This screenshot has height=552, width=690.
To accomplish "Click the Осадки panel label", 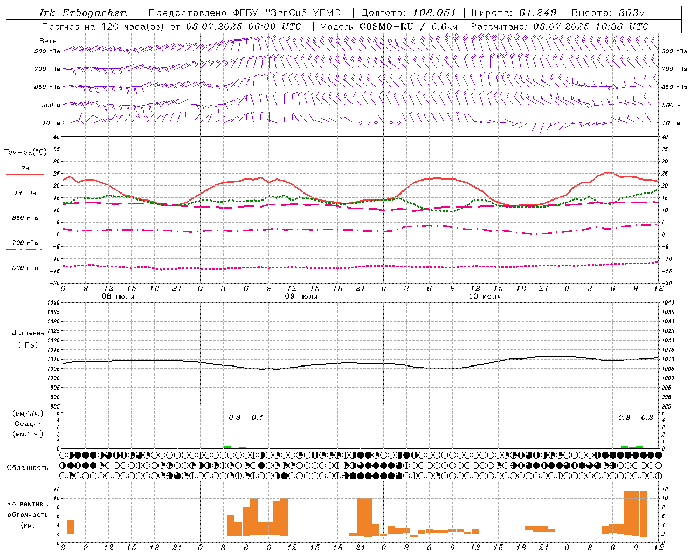I will (28, 424).
